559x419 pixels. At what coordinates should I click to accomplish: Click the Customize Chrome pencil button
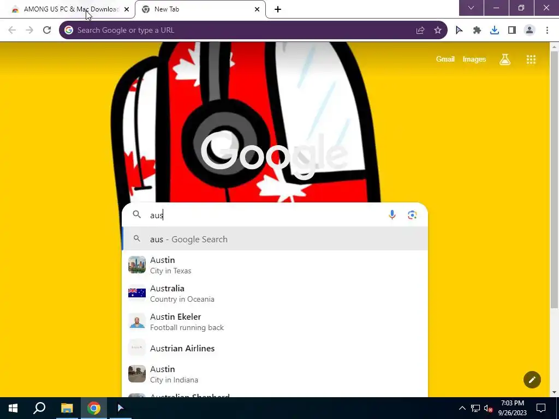pyautogui.click(x=532, y=380)
